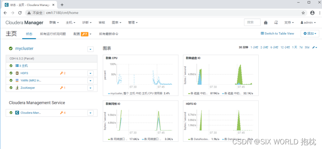
Task: Click green status check next to HDFS
Action: click(11, 73)
